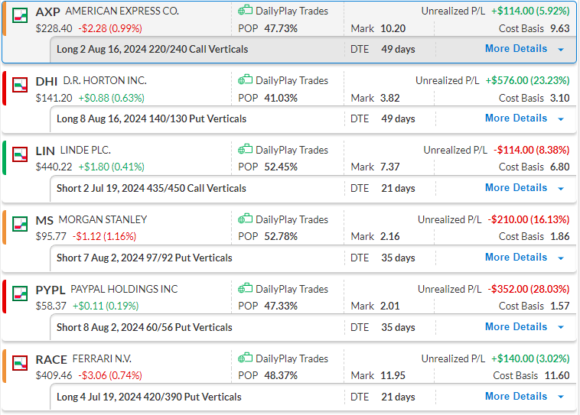Click AMERICAN EXPRESS CO. company name
This screenshot has height=415, width=580.
click(x=122, y=11)
